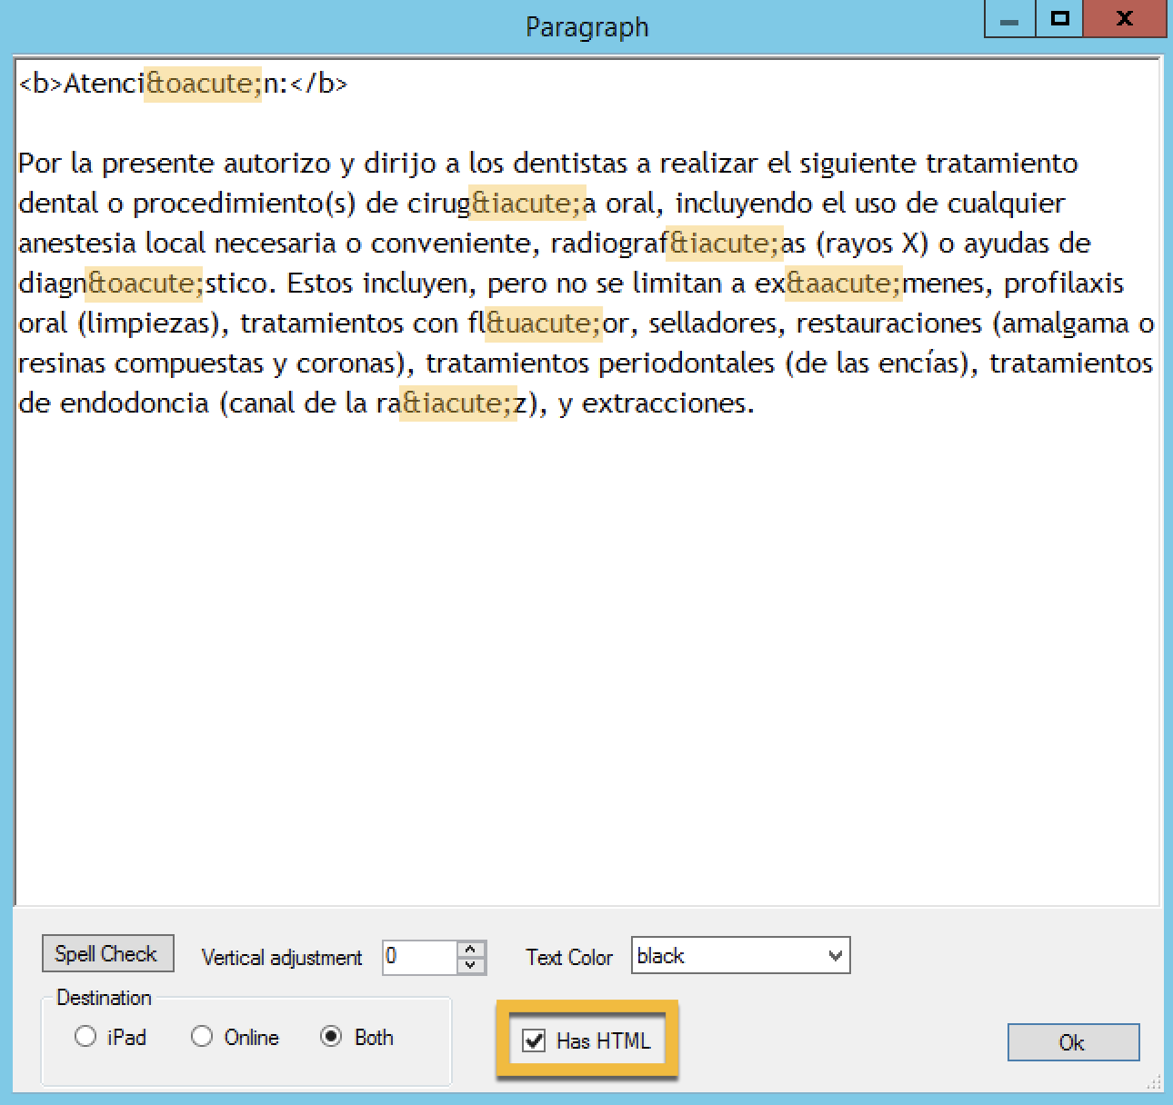Click the Spell Check button

tap(107, 953)
